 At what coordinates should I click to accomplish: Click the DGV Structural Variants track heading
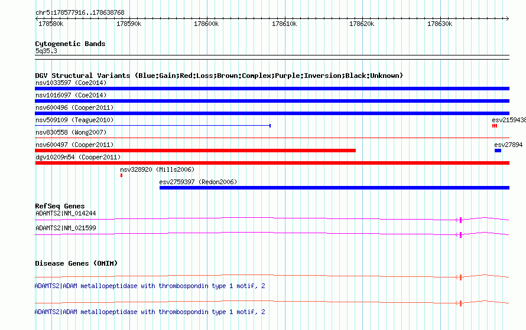pyautogui.click(x=219, y=76)
